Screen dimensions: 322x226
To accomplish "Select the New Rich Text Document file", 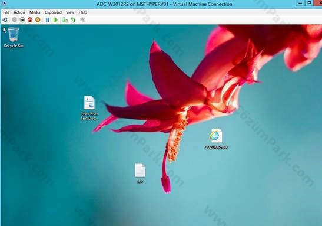I will tap(89, 108).
